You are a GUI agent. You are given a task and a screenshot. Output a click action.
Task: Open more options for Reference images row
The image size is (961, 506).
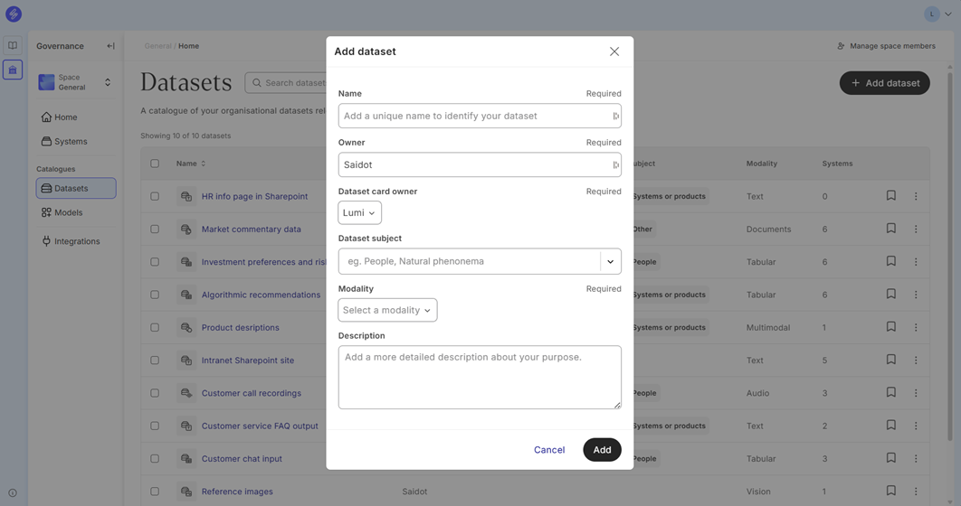coord(916,492)
